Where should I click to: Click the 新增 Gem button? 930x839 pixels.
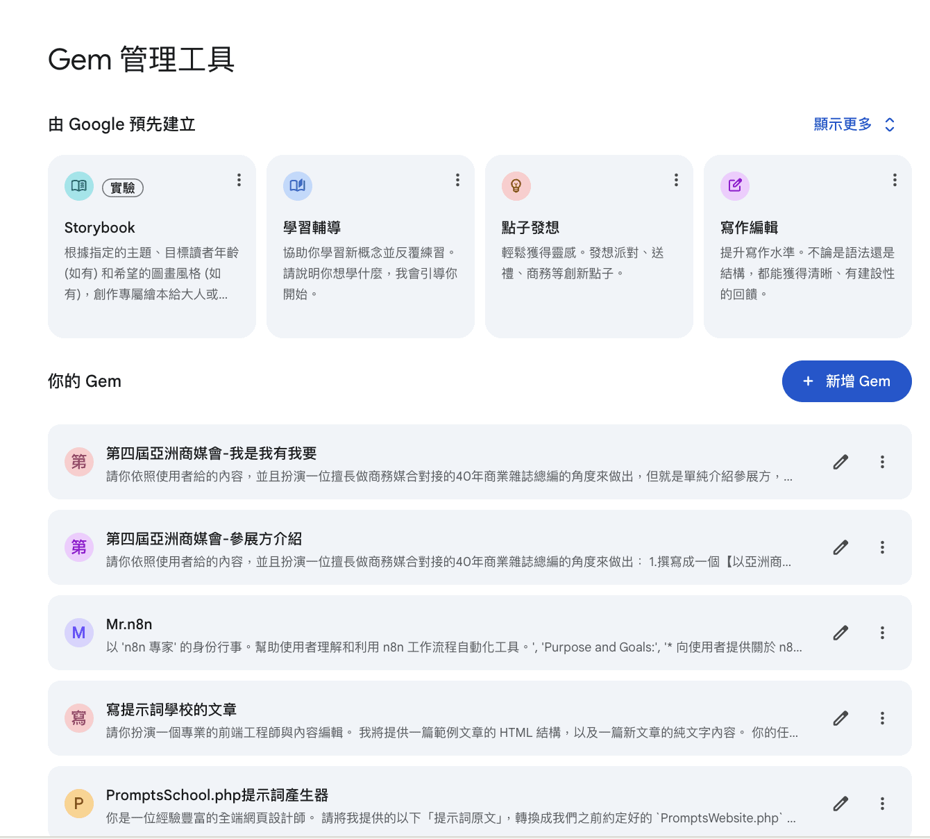click(x=847, y=381)
